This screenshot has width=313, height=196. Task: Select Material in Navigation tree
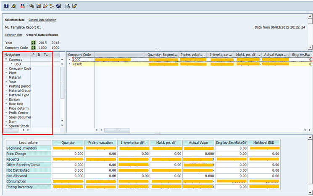tap(15, 77)
